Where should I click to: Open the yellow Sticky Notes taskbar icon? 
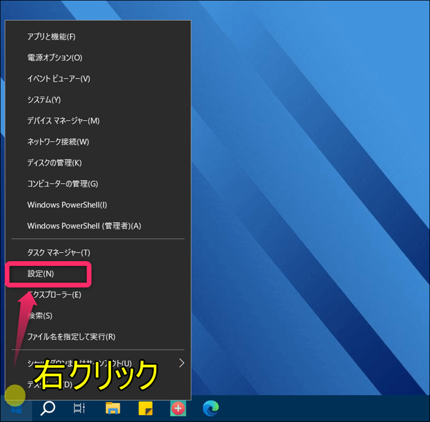tap(146, 409)
